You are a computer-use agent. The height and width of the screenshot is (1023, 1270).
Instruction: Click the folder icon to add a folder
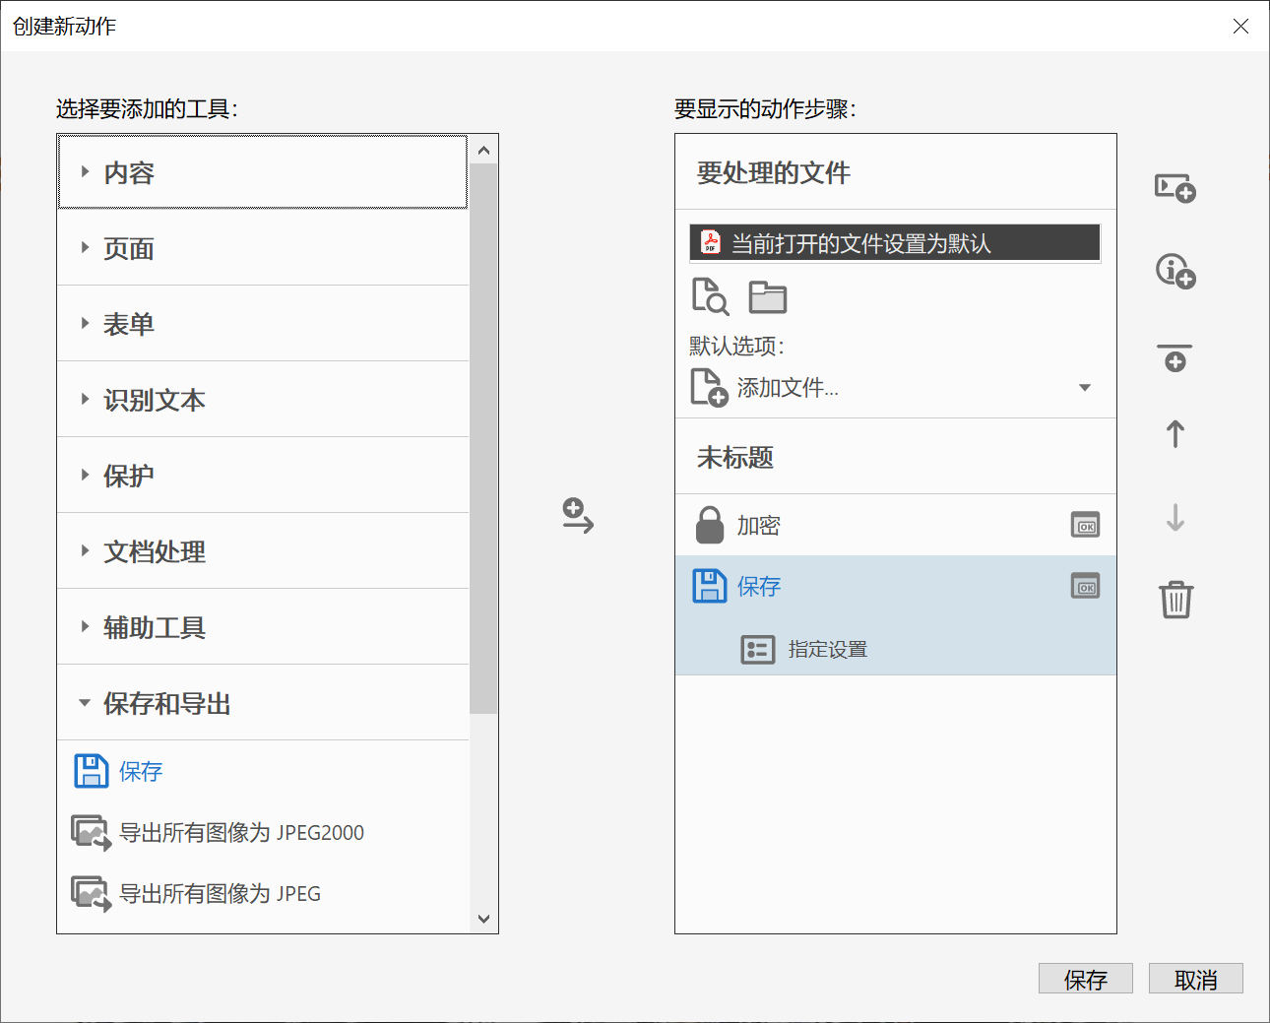[x=767, y=295]
